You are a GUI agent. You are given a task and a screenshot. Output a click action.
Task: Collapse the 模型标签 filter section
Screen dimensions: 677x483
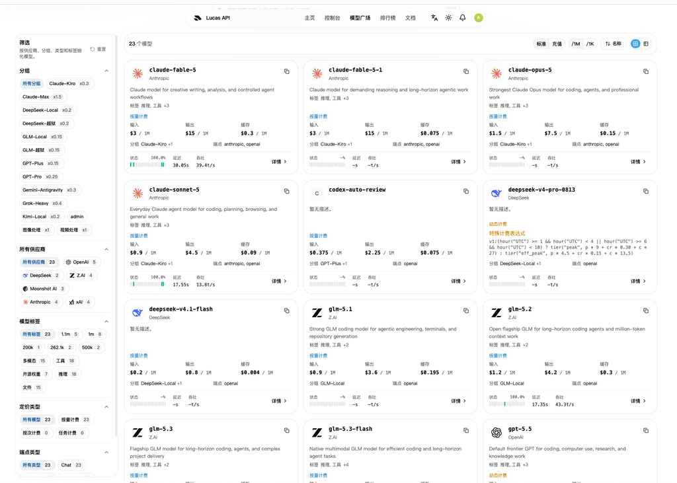point(106,322)
